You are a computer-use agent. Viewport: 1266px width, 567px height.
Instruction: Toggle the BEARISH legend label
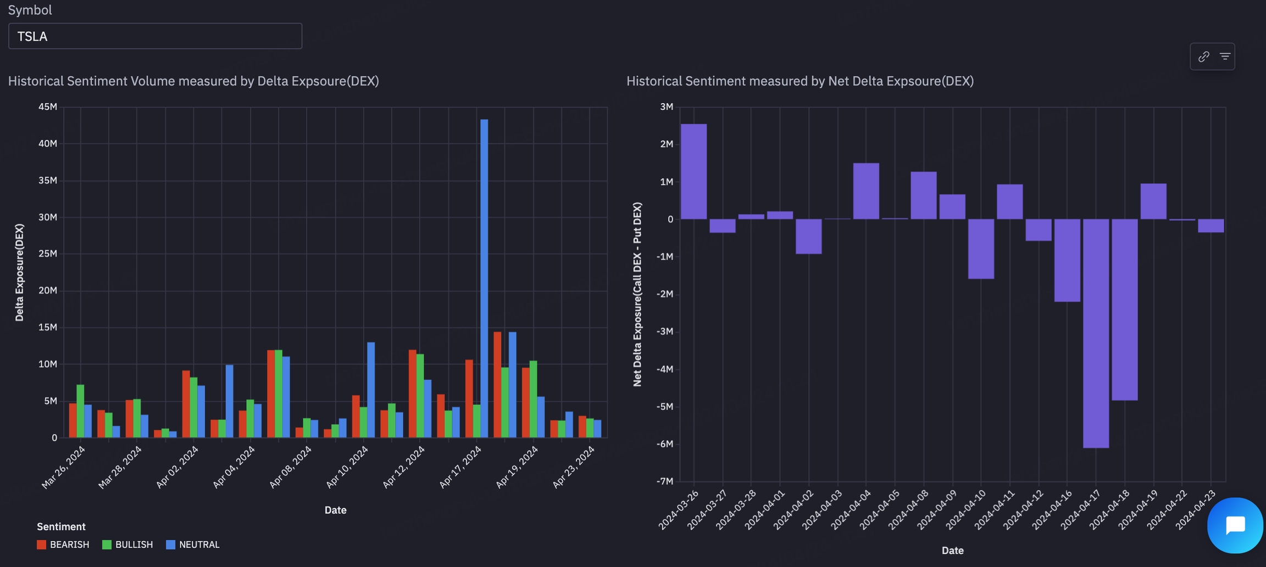pyautogui.click(x=69, y=544)
